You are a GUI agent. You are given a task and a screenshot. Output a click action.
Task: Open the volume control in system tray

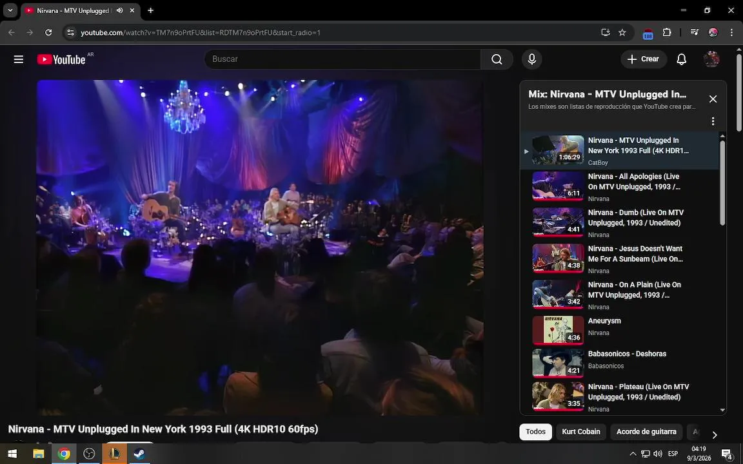658,454
